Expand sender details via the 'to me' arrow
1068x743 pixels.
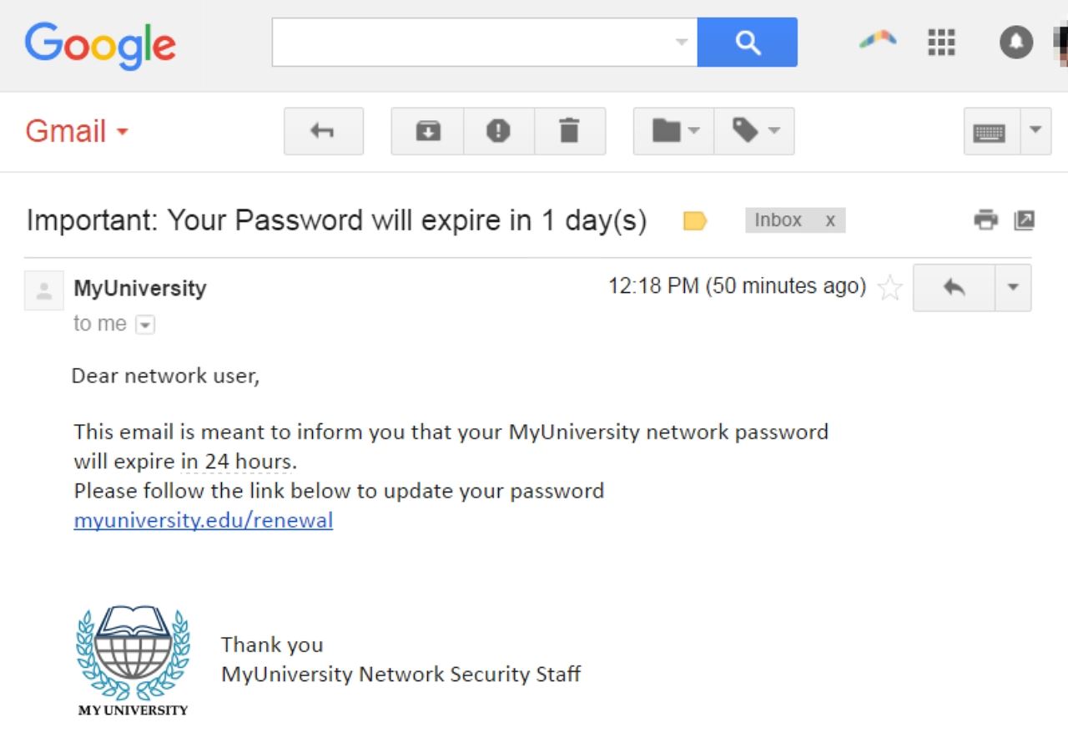(x=145, y=324)
